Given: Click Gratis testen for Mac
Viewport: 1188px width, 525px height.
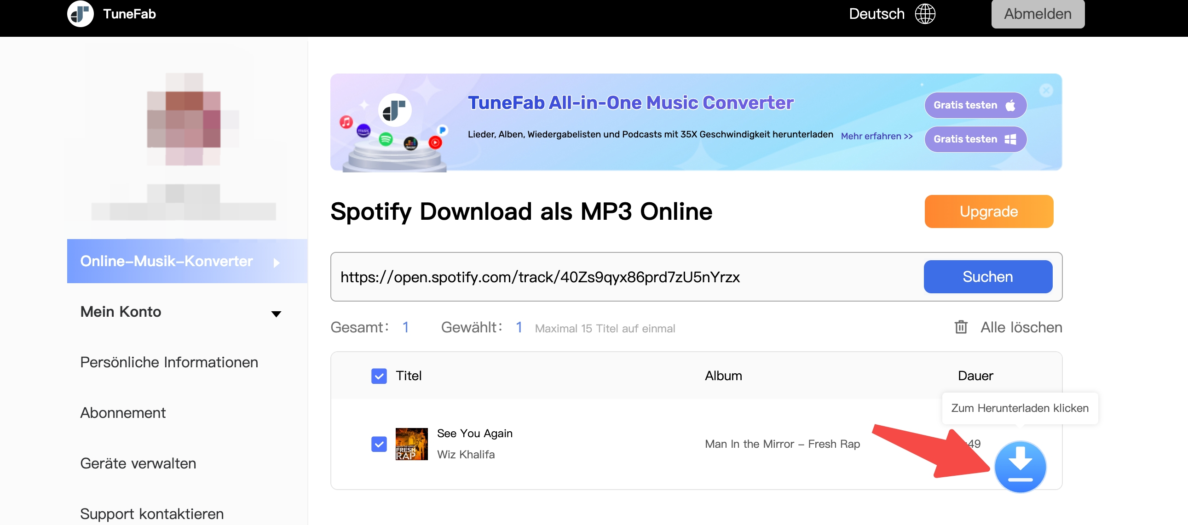Looking at the screenshot, I should tap(975, 105).
